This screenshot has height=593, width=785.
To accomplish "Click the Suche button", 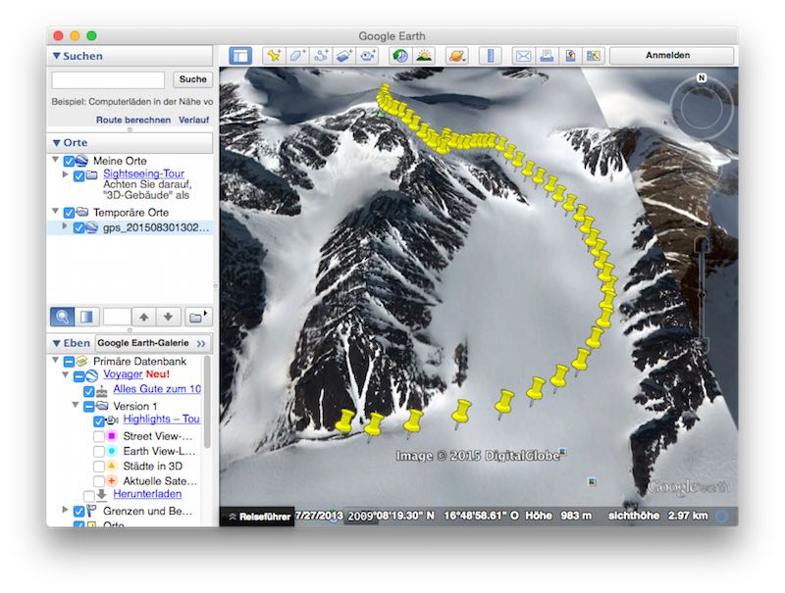I will pos(192,79).
